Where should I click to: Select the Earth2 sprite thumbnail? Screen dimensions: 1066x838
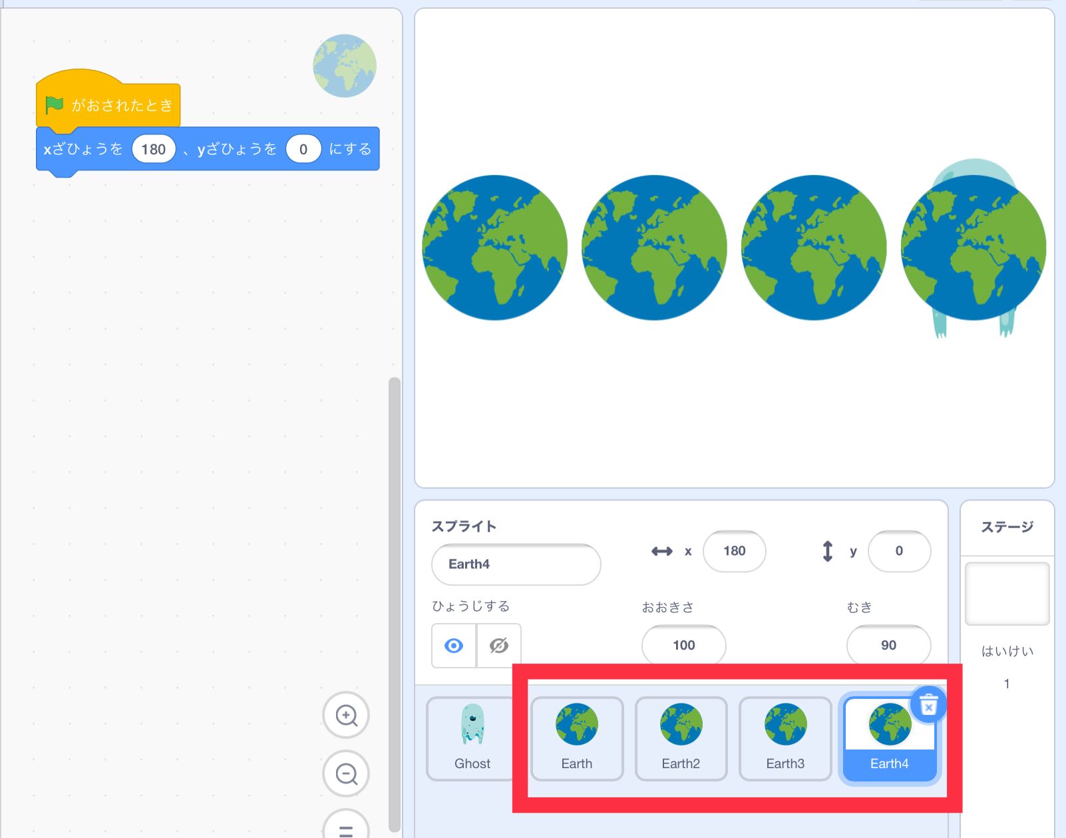pos(681,739)
